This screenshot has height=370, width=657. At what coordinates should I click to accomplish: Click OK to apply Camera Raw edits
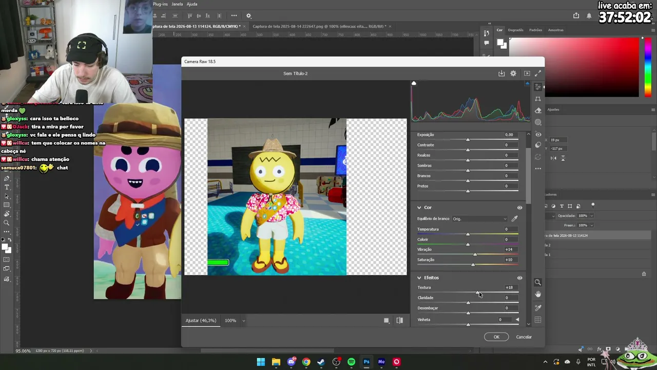[x=496, y=337]
